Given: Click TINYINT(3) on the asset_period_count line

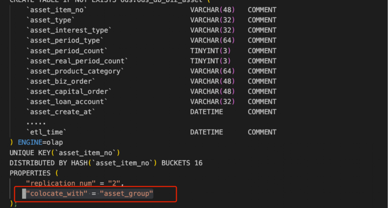Looking at the screenshot, I should [x=210, y=51].
